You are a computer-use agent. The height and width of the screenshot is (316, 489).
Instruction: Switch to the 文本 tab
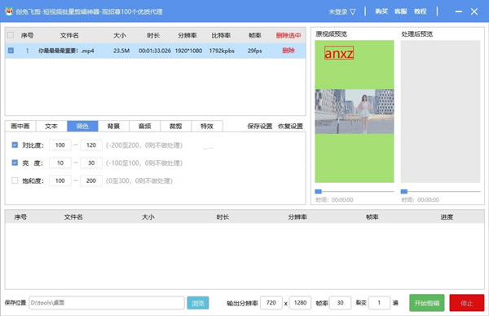[x=51, y=126]
